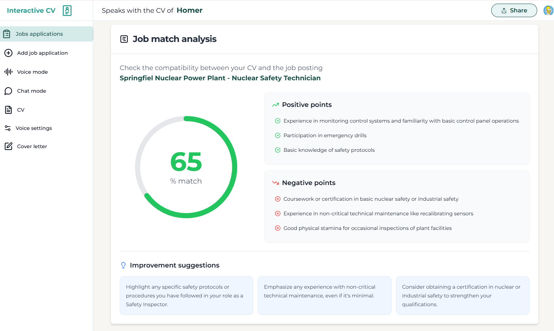This screenshot has height=331, width=554.
Task: Click the Add job application plus icon
Action: click(8, 53)
